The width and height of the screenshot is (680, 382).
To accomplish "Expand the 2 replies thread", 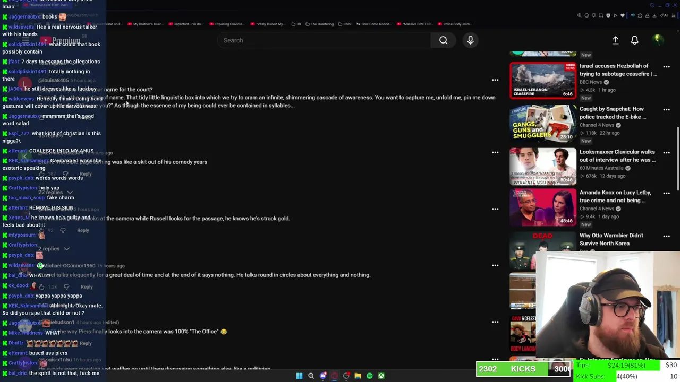I will pyautogui.click(x=54, y=248).
